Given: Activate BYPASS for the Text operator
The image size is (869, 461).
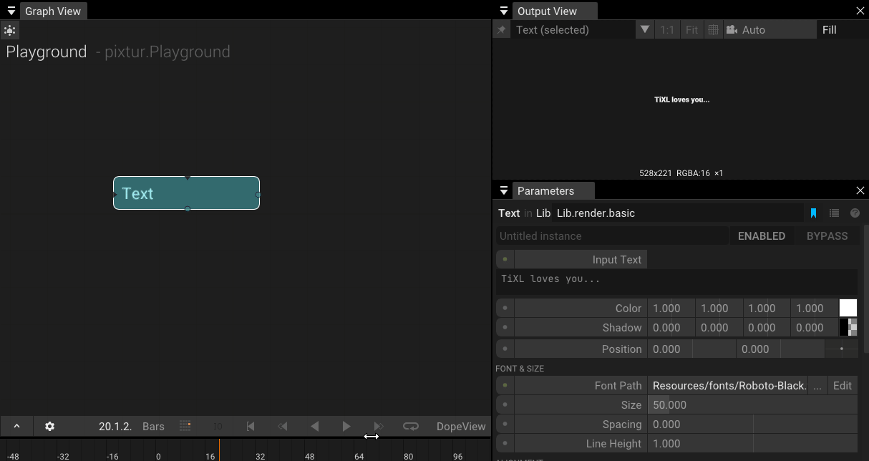Looking at the screenshot, I should (x=827, y=236).
